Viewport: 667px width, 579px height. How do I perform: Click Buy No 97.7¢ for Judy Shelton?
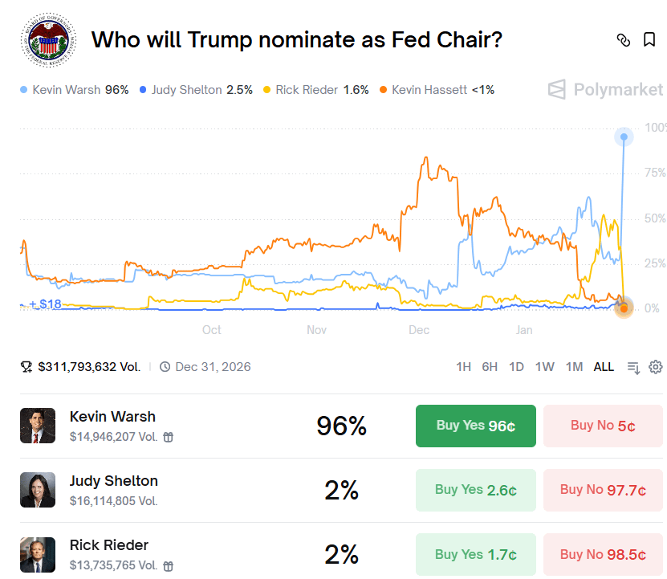pos(603,490)
